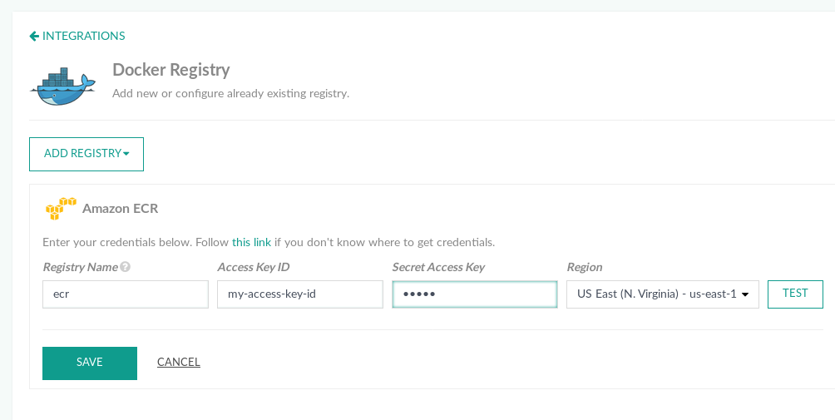
Task: Click the 'Secret Access Key' field label
Action: point(438,268)
